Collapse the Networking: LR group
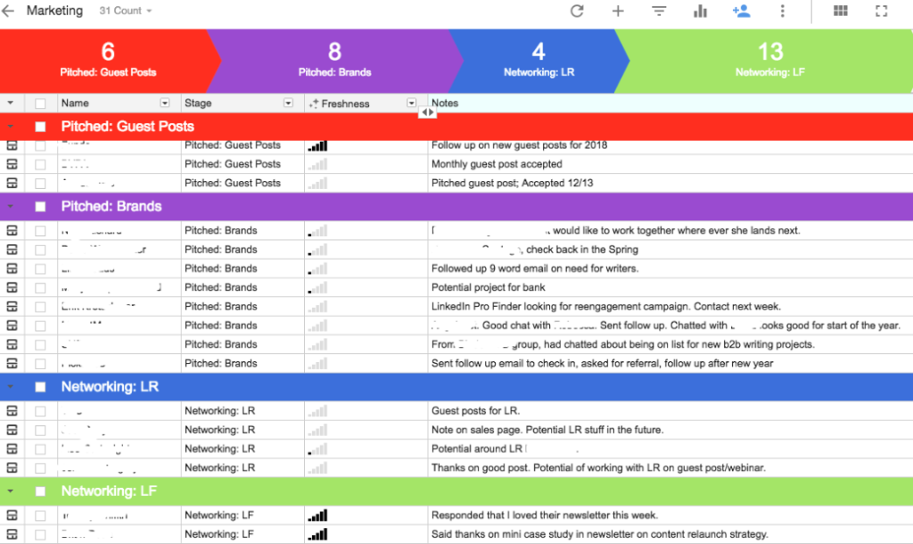Viewport: 913px width, 544px height. pos(11,387)
